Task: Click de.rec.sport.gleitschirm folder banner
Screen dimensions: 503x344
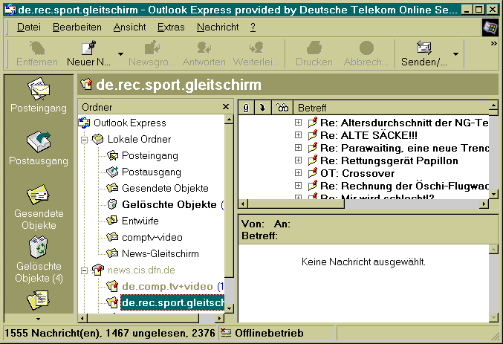Action: (x=288, y=85)
